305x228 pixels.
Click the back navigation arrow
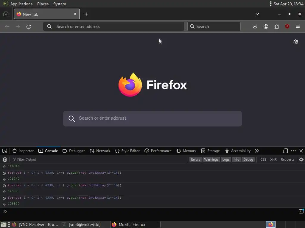pyautogui.click(x=7, y=26)
